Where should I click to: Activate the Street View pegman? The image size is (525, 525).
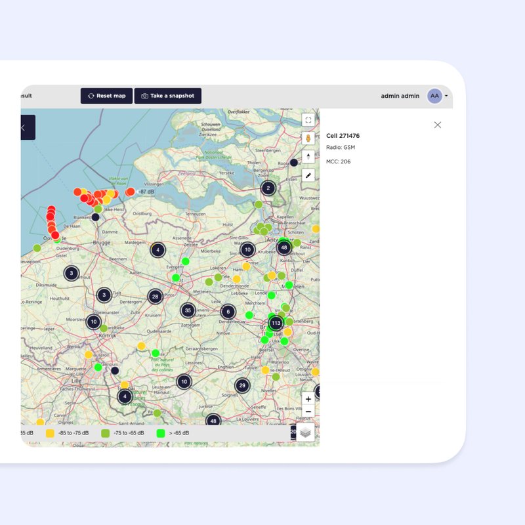[308, 138]
